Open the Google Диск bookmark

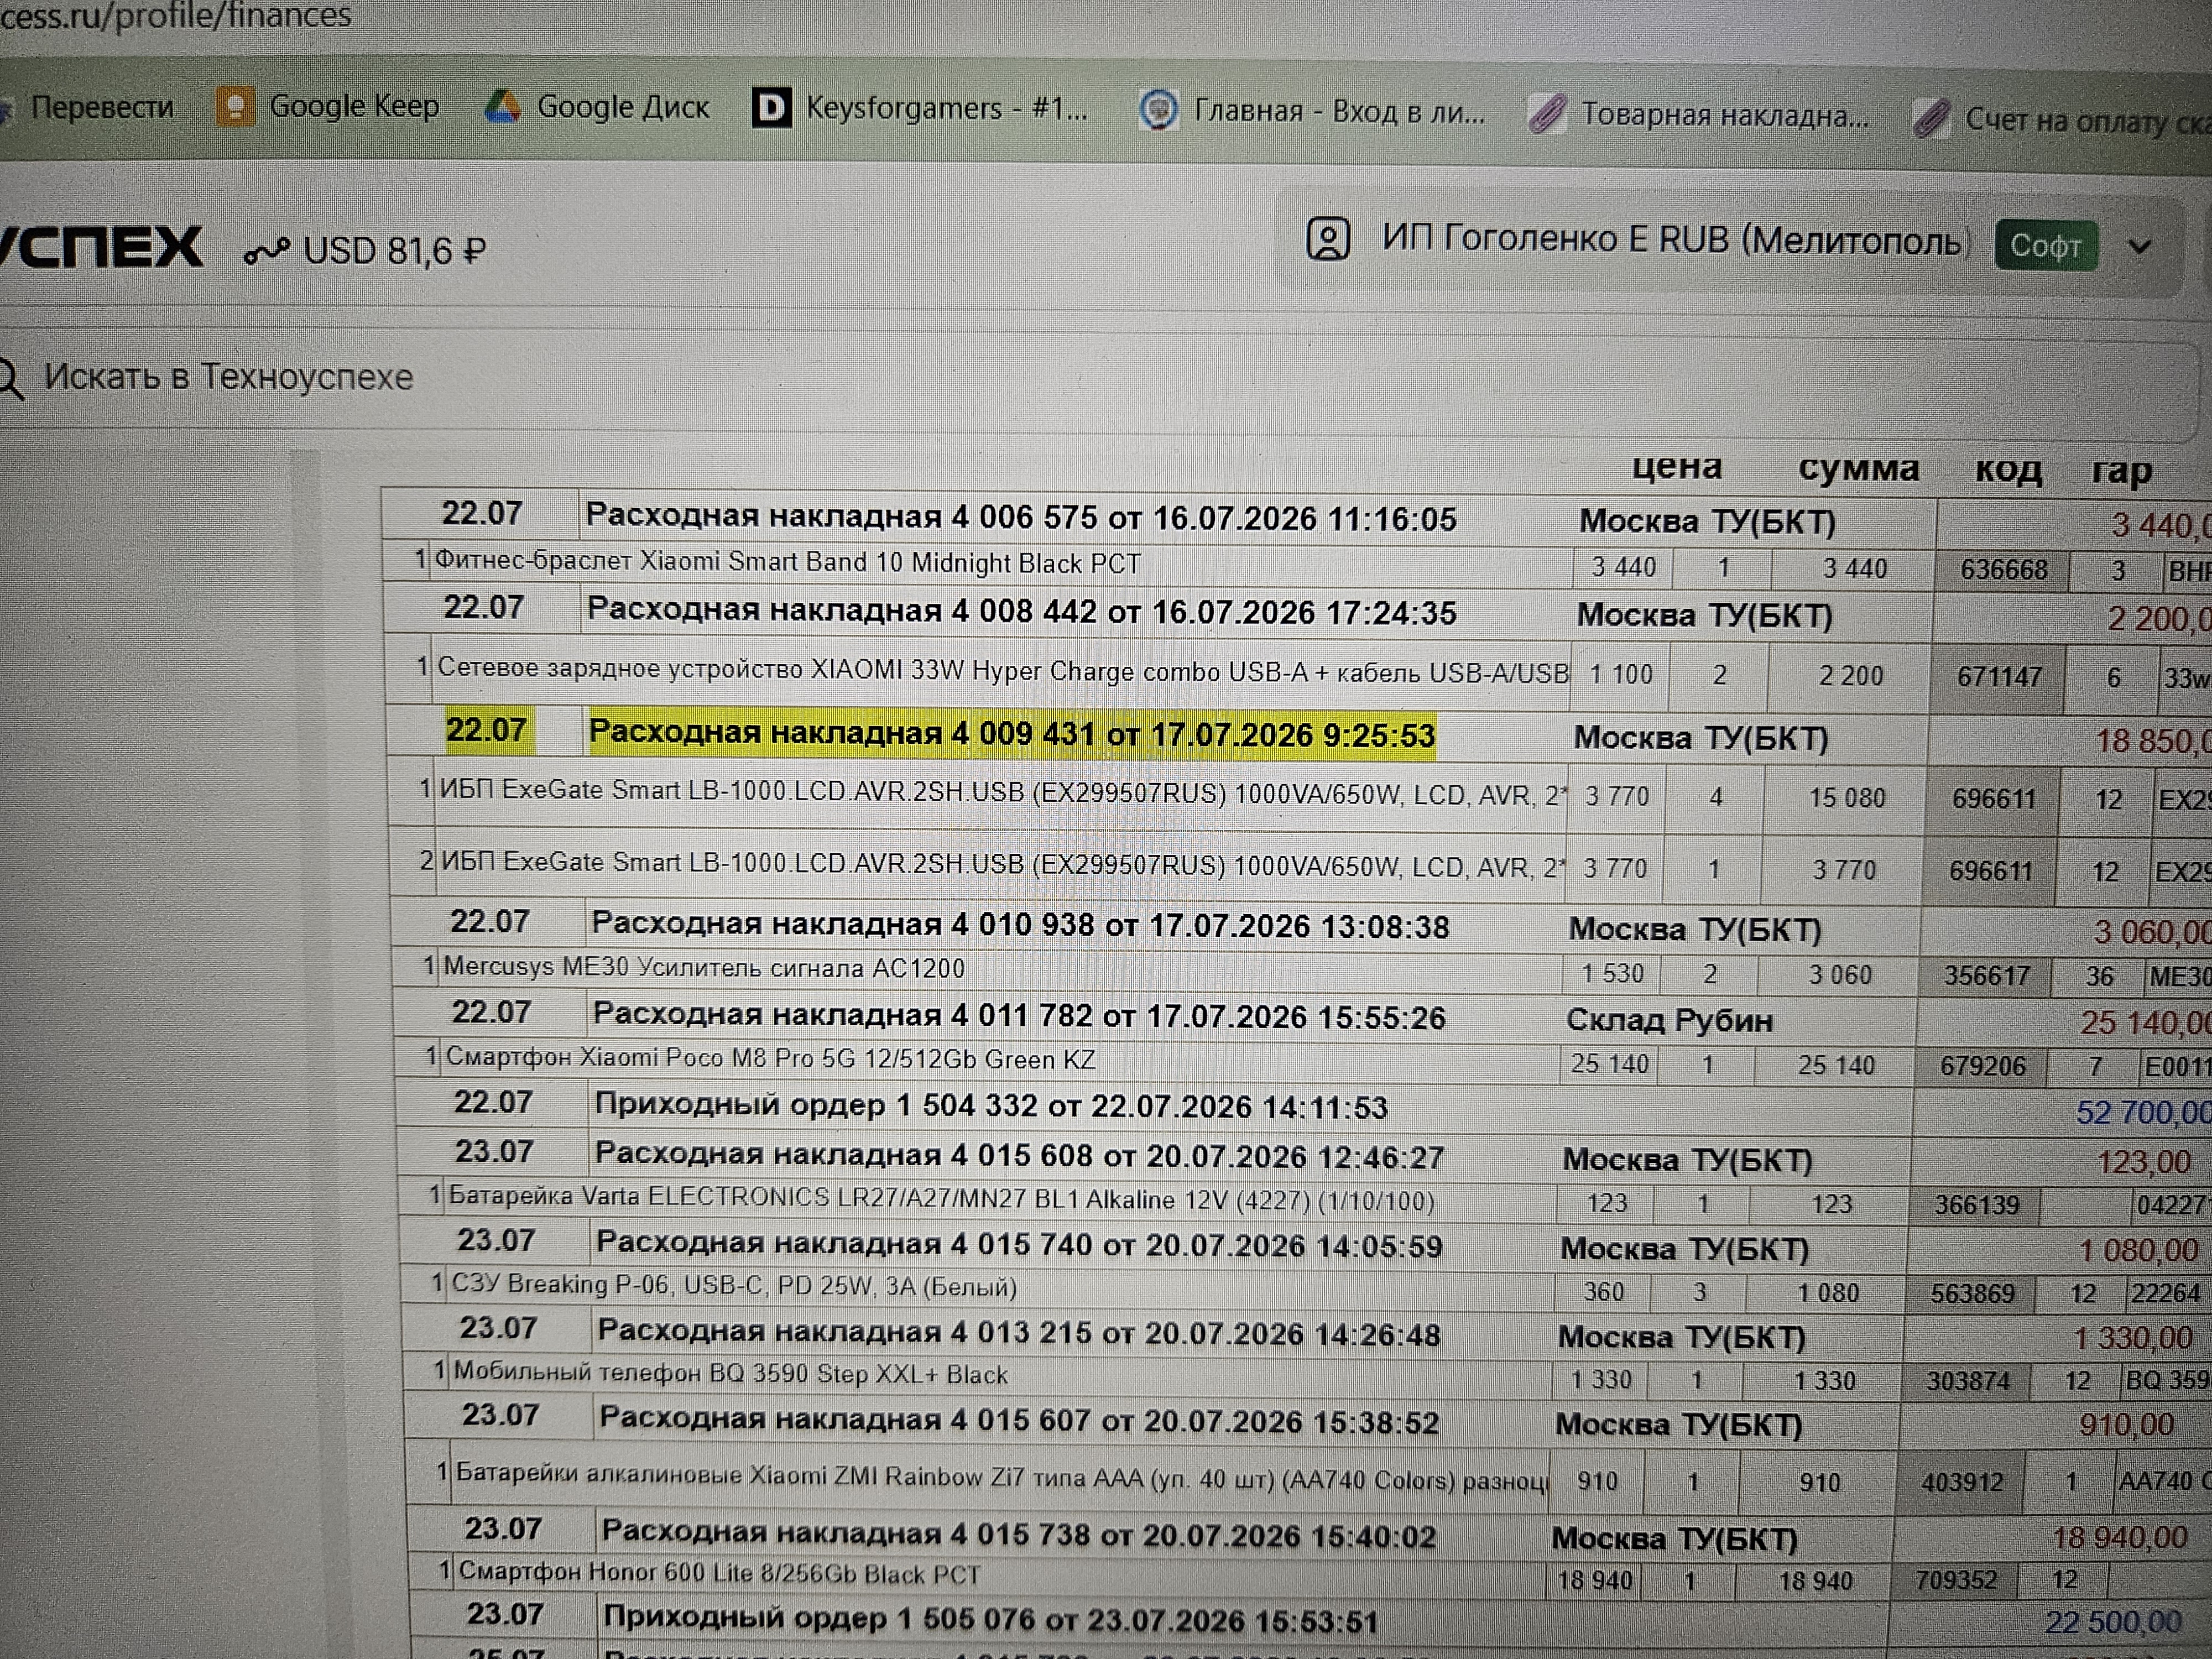click(597, 107)
